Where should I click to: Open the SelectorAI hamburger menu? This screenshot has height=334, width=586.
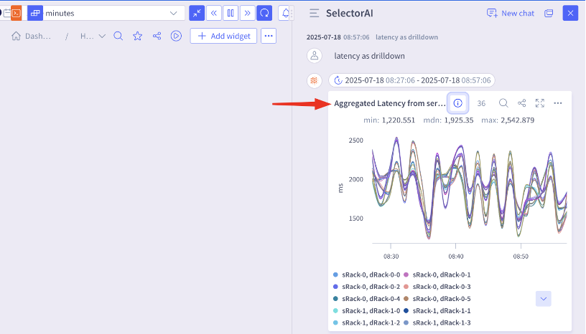314,14
